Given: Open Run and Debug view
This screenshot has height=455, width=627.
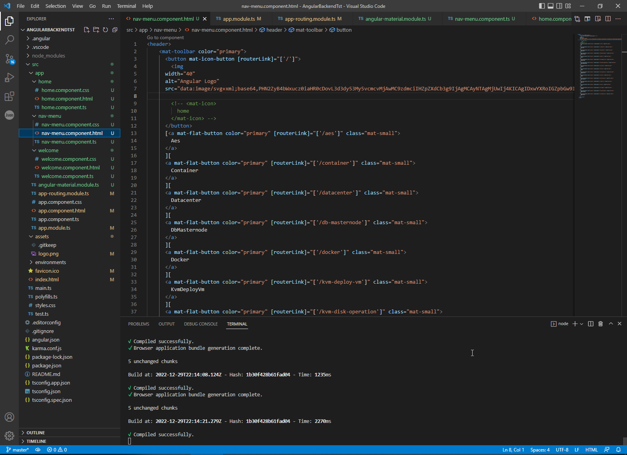Looking at the screenshot, I should pyautogui.click(x=9, y=77).
